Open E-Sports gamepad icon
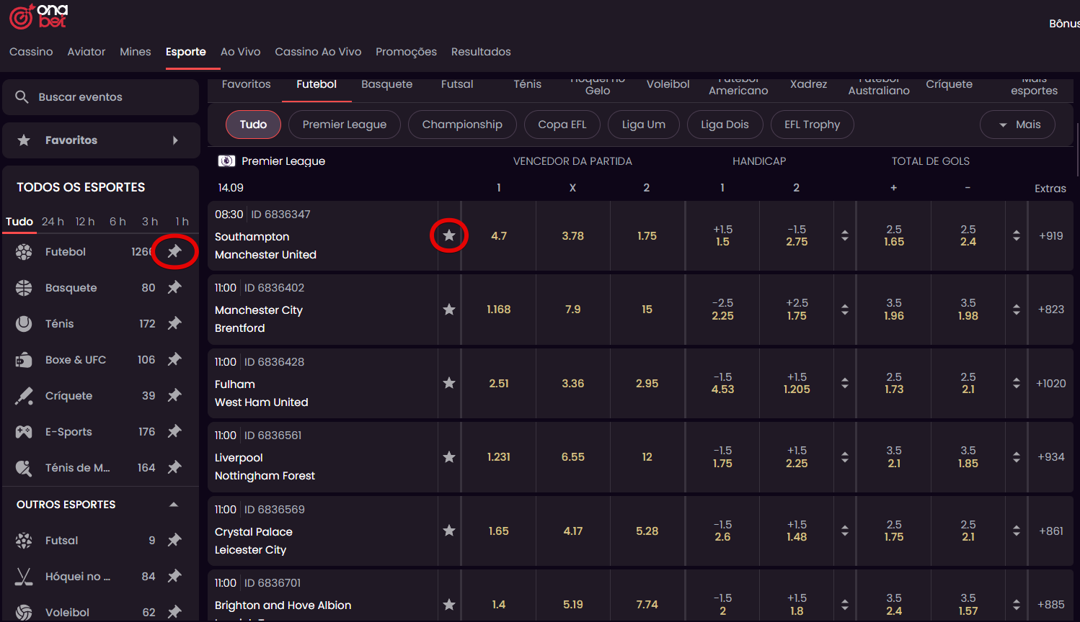The width and height of the screenshot is (1080, 622). pyautogui.click(x=24, y=432)
